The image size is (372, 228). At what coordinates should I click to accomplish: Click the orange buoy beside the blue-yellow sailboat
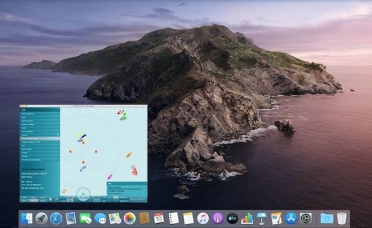click(83, 143)
